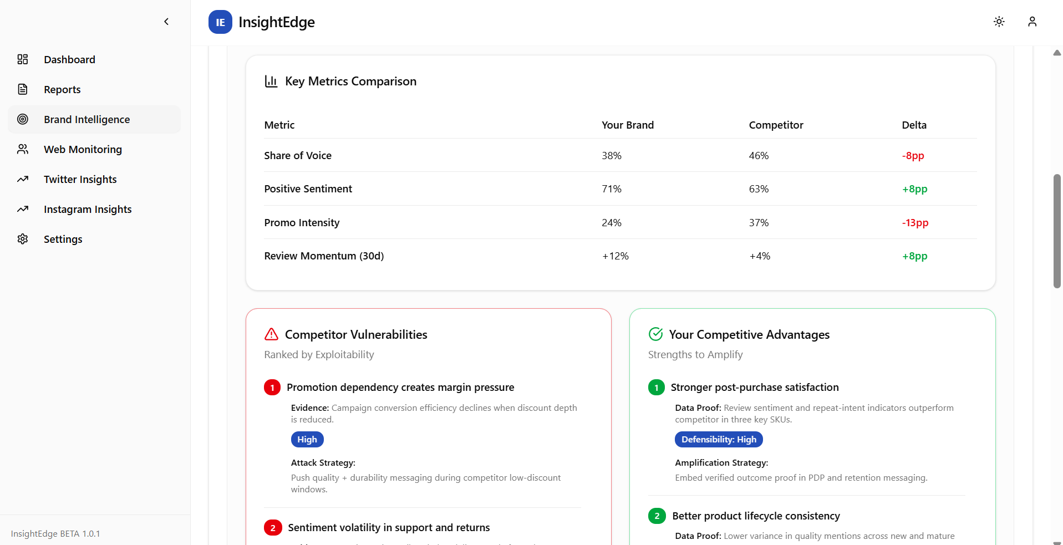Image resolution: width=1063 pixels, height=545 pixels.
Task: Click the Defensibility: High badge
Action: 718,439
